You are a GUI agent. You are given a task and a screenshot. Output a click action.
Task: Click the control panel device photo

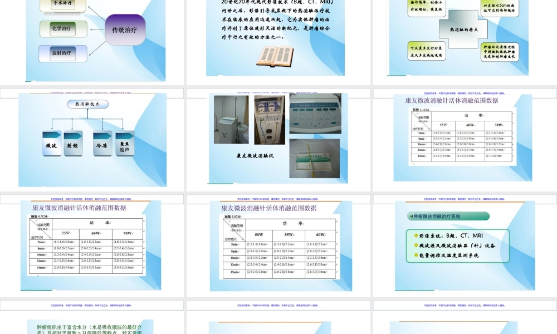[x=315, y=113]
